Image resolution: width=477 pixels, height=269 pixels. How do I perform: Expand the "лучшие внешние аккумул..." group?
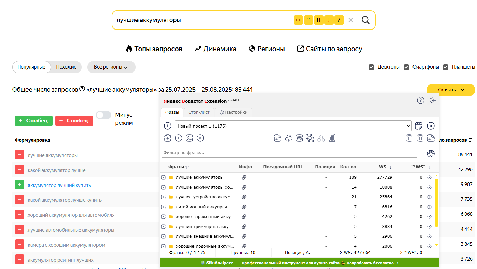coord(163,236)
